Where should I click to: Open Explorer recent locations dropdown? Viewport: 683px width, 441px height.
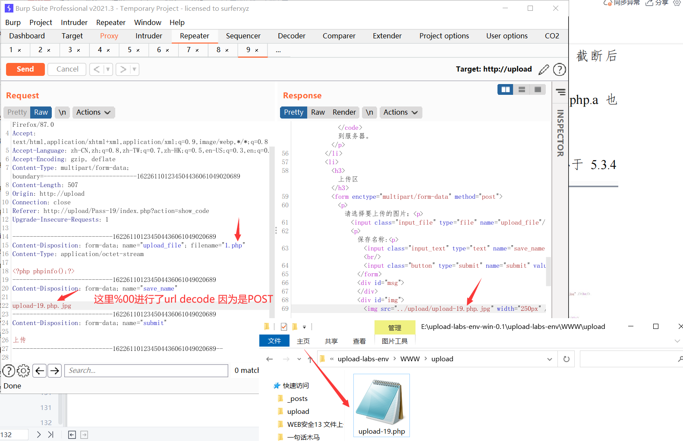[x=299, y=359]
